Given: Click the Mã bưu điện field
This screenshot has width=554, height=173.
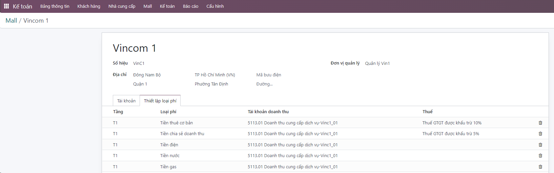Looking at the screenshot, I should 269,75.
